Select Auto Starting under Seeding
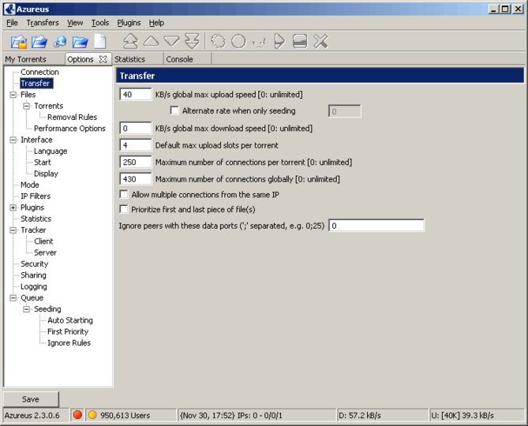The height and width of the screenshot is (426, 528). click(x=70, y=320)
